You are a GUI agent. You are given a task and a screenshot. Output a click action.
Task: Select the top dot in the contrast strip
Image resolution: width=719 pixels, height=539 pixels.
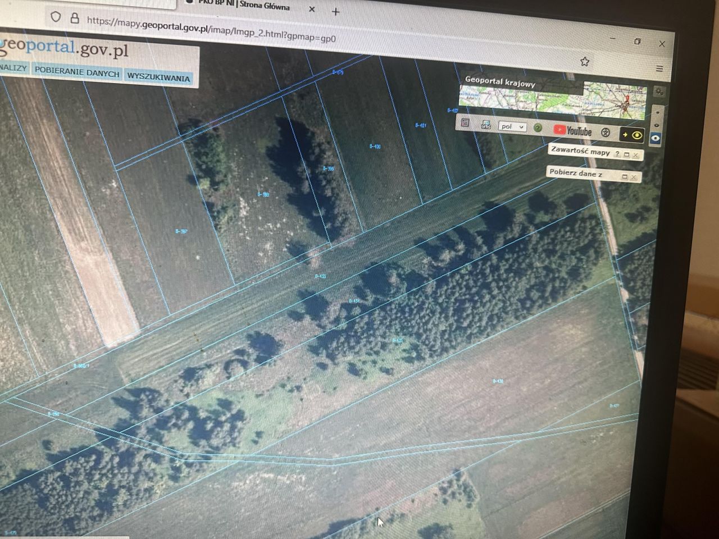coord(658,112)
